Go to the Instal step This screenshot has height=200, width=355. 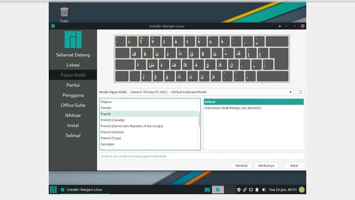(x=73, y=126)
